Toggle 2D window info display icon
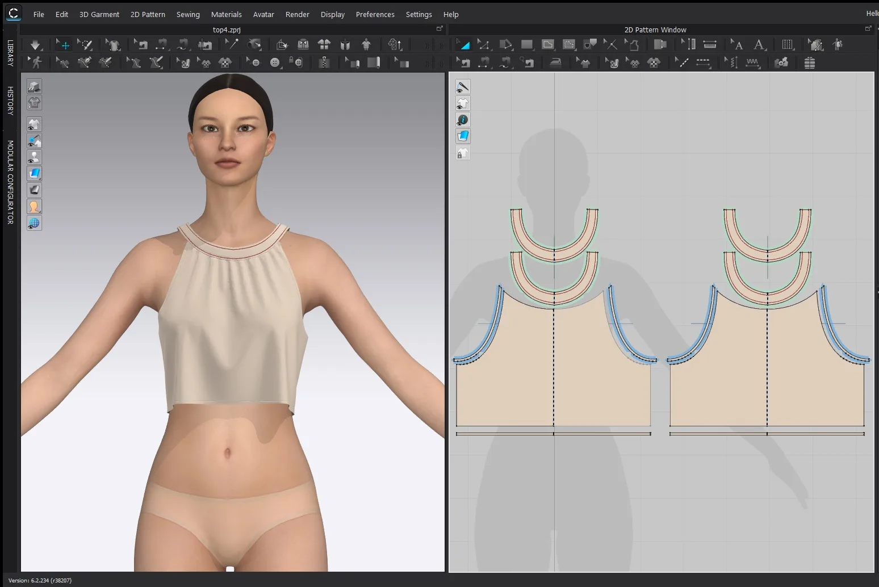This screenshot has height=587, width=879. coord(463,120)
